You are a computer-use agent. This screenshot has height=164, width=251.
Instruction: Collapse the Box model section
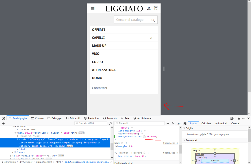(185, 140)
